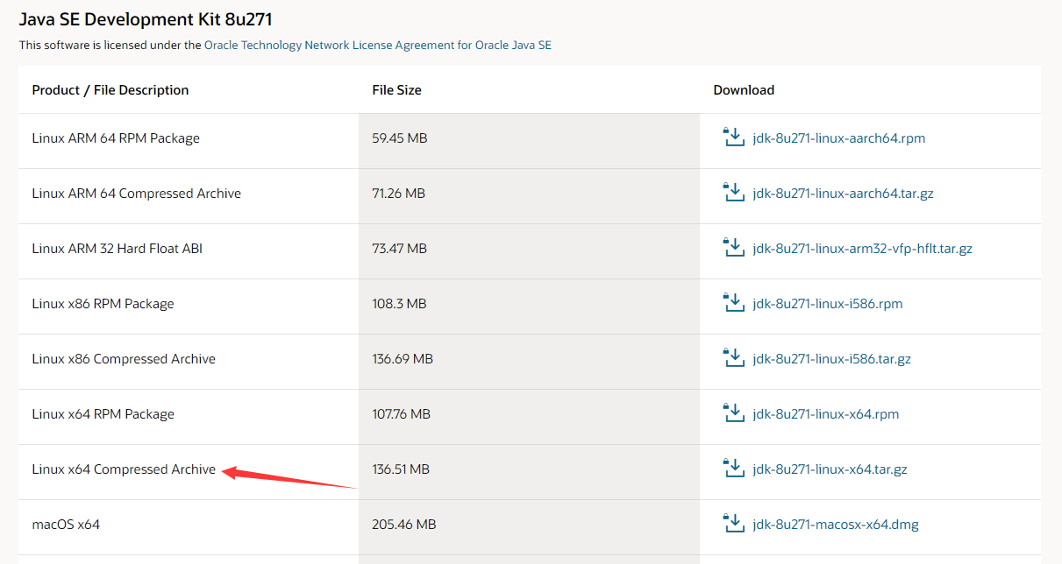Click the File Size column header
Screen dimensions: 1062x564
coord(396,90)
